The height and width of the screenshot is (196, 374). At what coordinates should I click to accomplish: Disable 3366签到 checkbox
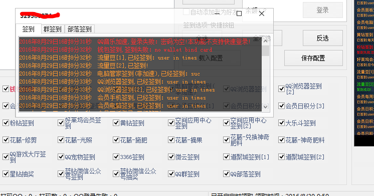tap(116, 157)
